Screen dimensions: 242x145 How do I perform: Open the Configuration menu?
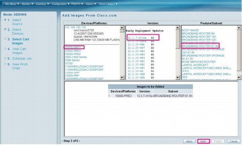60,4
